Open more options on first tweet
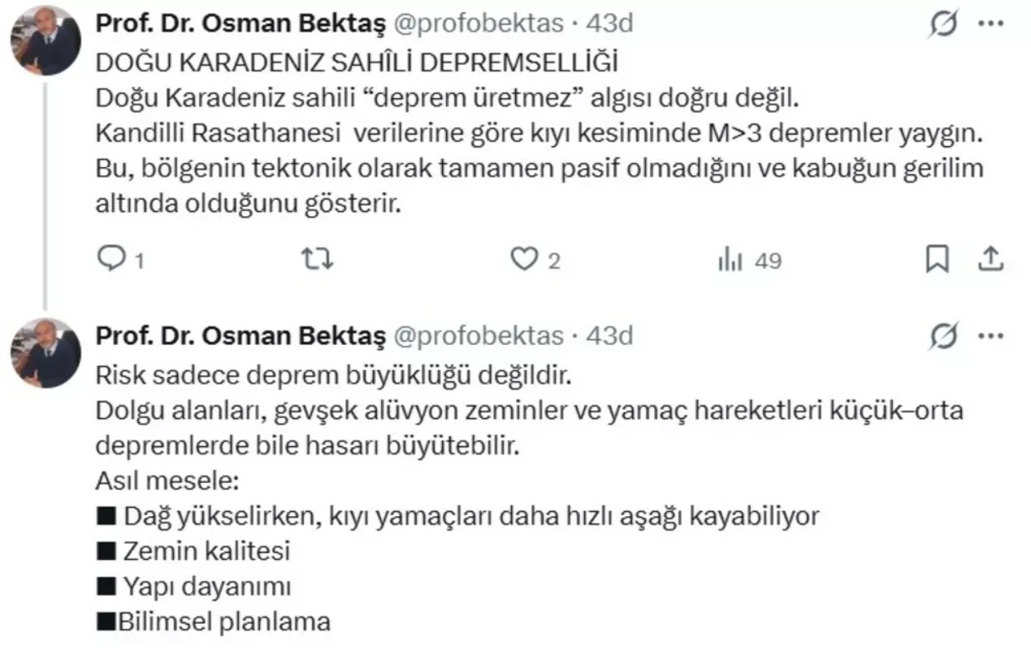The height and width of the screenshot is (654, 1031). click(990, 24)
